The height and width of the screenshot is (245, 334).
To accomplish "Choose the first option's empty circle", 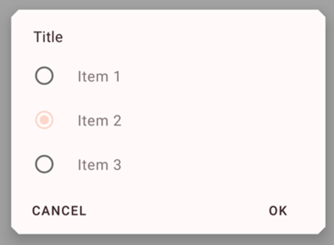I will tap(44, 76).
